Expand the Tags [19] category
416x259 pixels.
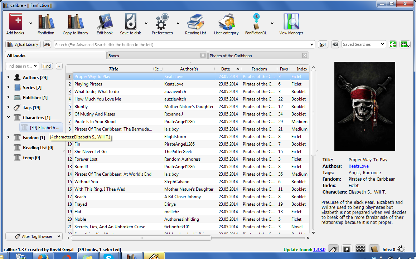point(8,107)
